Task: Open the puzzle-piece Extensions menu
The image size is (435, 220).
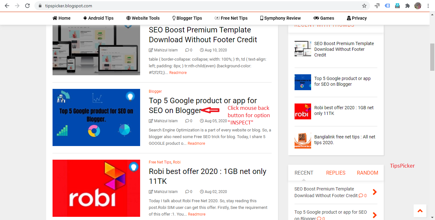Action: [x=407, y=6]
